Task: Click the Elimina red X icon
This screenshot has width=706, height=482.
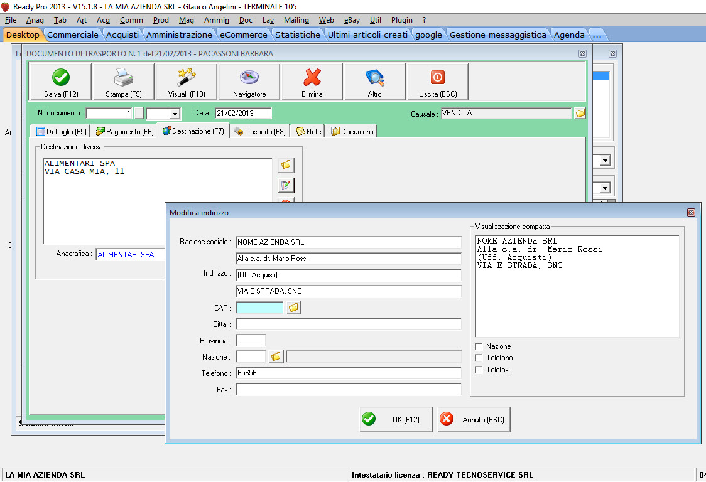Action: pos(312,77)
